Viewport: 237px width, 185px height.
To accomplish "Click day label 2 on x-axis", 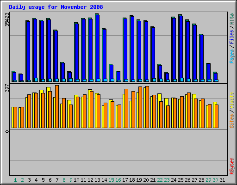I will point(22,180).
